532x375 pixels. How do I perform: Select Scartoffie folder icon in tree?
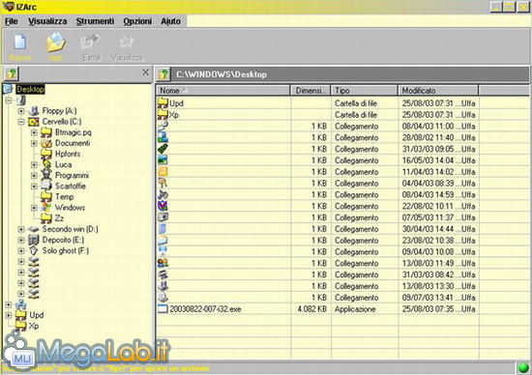click(46, 186)
